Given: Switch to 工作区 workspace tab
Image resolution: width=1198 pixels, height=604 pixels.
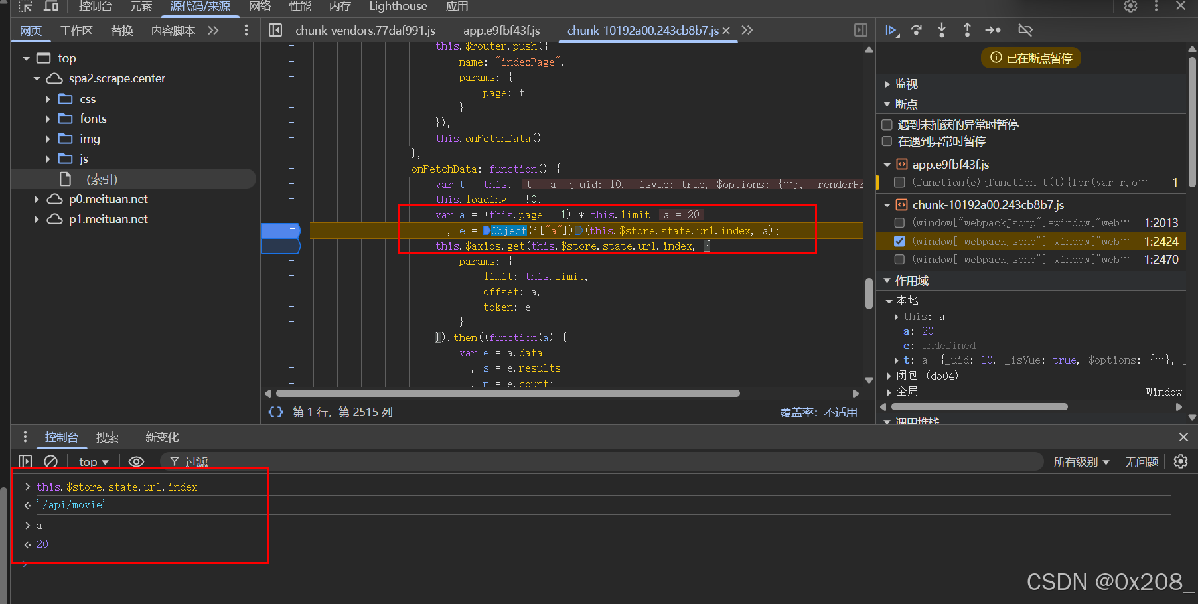Looking at the screenshot, I should tap(76, 31).
